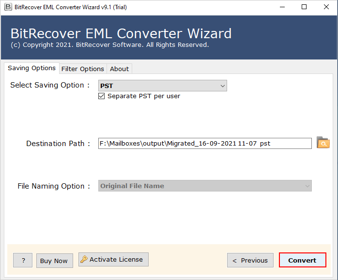Click the BitRecover app icon in title bar
338x280 pixels.
point(8,7)
